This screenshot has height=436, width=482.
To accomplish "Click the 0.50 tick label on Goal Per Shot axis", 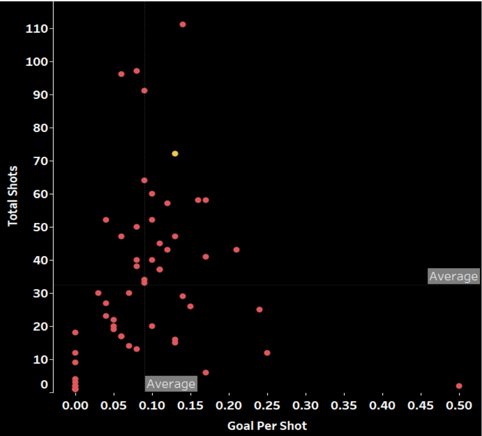I will click(459, 406).
